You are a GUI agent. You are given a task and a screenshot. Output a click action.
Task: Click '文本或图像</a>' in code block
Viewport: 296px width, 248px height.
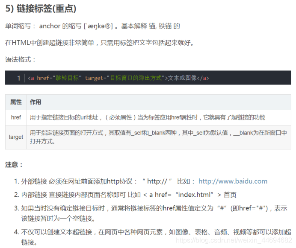click(188, 78)
